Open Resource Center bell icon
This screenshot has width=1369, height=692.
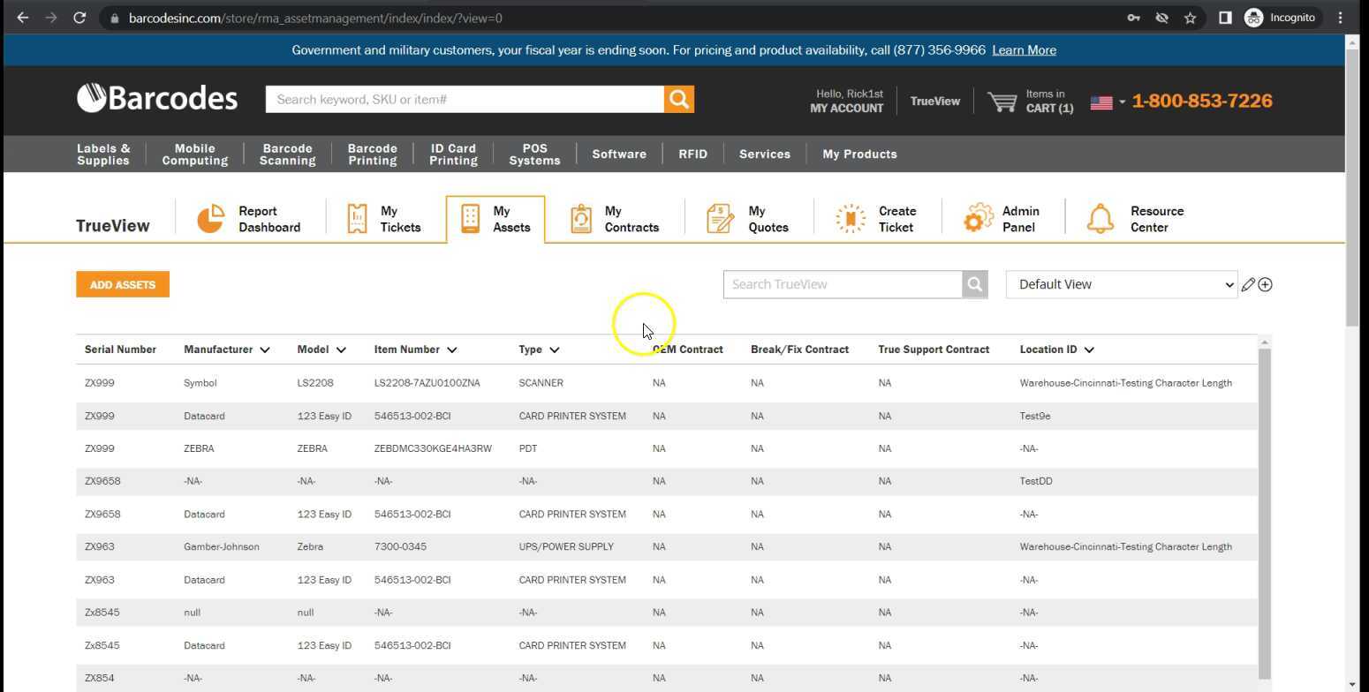click(x=1100, y=219)
